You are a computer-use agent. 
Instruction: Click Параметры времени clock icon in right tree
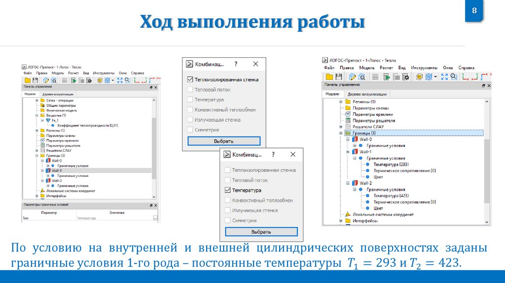click(348, 114)
